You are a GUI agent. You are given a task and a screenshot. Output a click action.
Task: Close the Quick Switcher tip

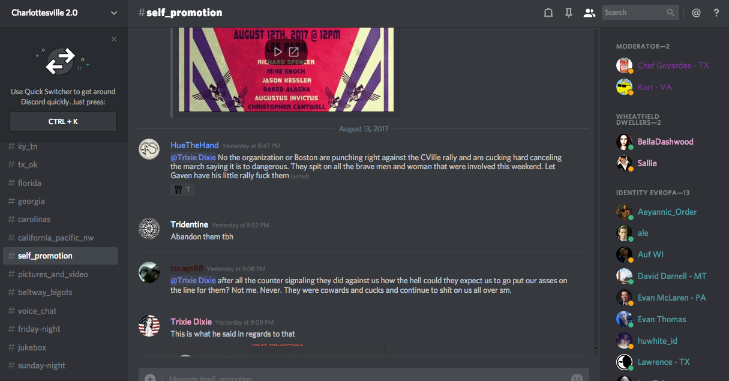pyautogui.click(x=114, y=39)
